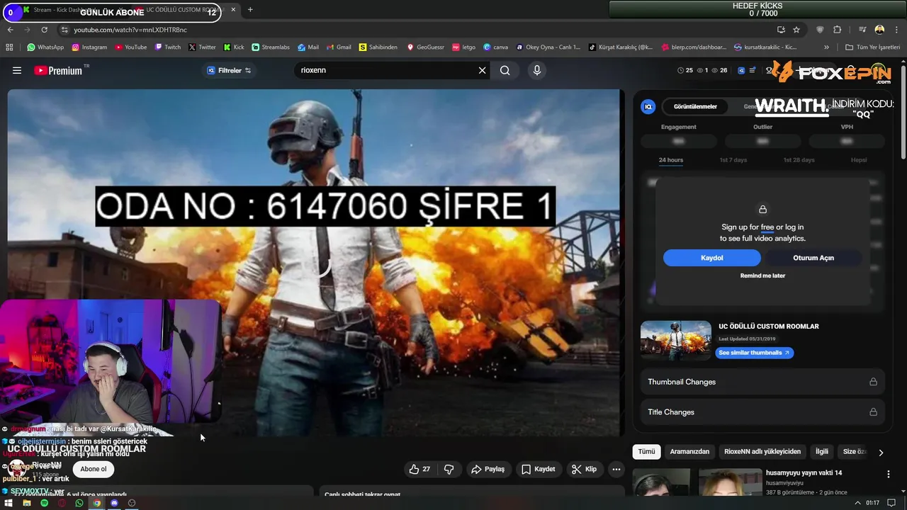Open options for husamyuyu yayın vakti video
The height and width of the screenshot is (510, 907).
click(888, 474)
